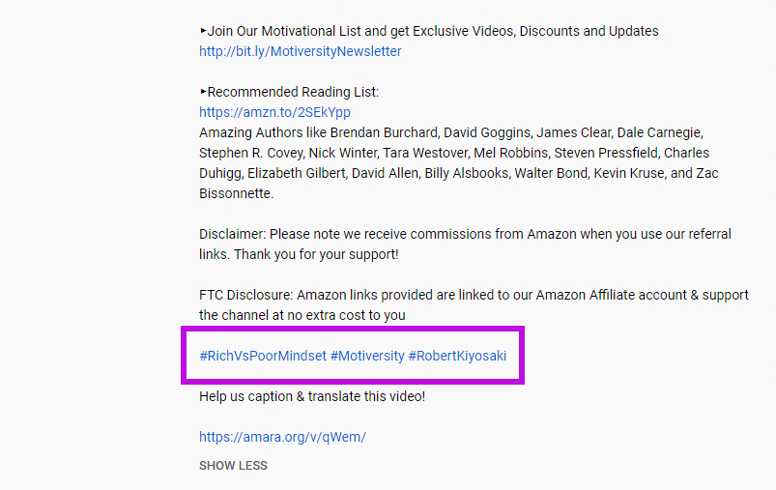Click the #RichVsPoorMindset hashtag
This screenshot has height=490, width=776.
click(x=263, y=356)
